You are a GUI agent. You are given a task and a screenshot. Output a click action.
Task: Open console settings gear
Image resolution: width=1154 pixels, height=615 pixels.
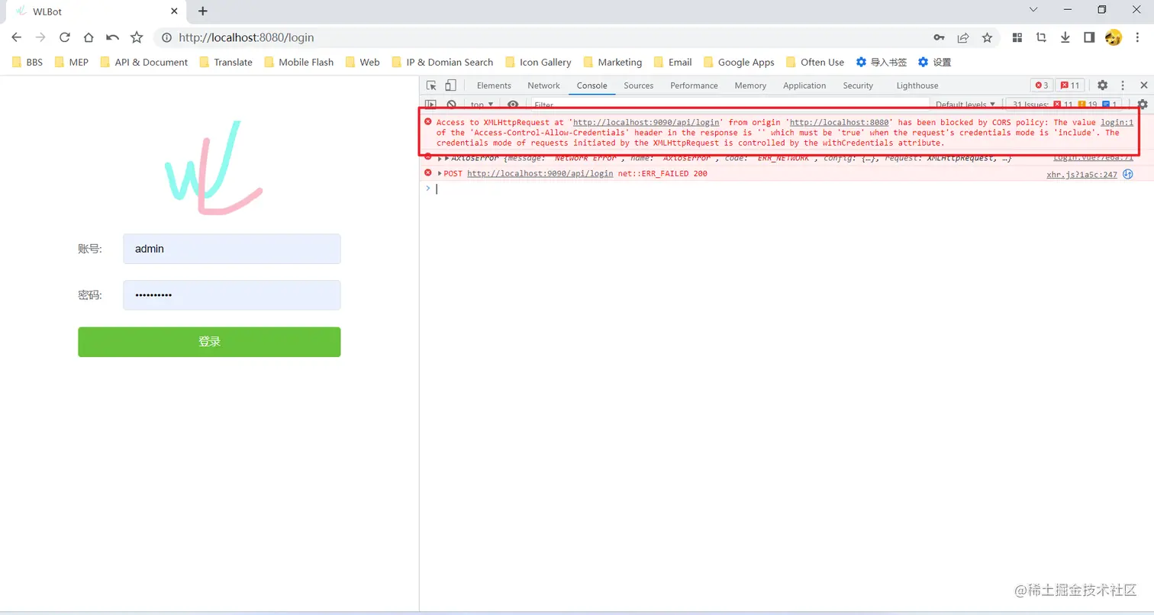1143,105
